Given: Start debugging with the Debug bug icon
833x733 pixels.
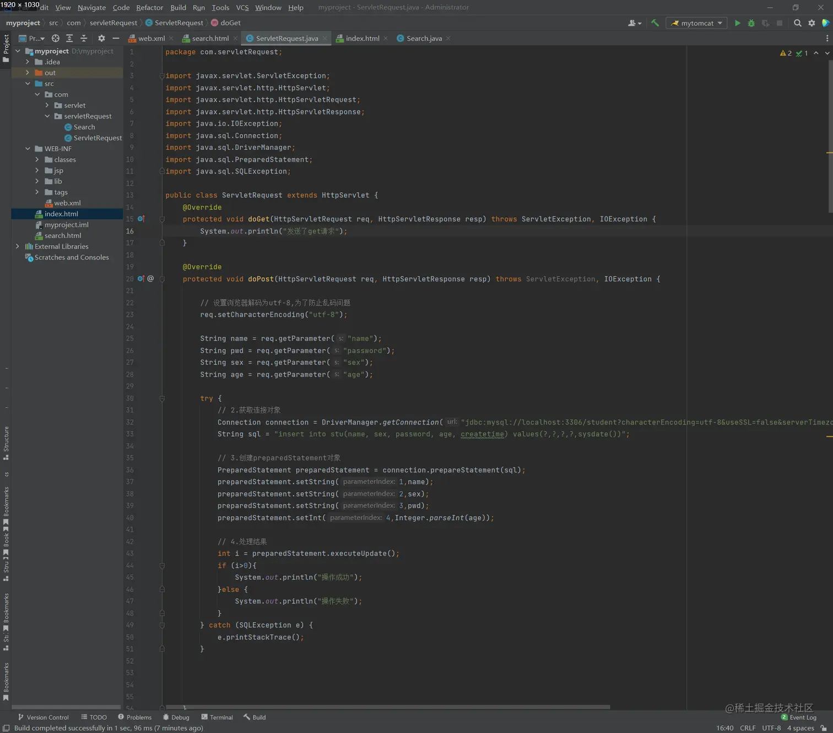Looking at the screenshot, I should tap(751, 23).
